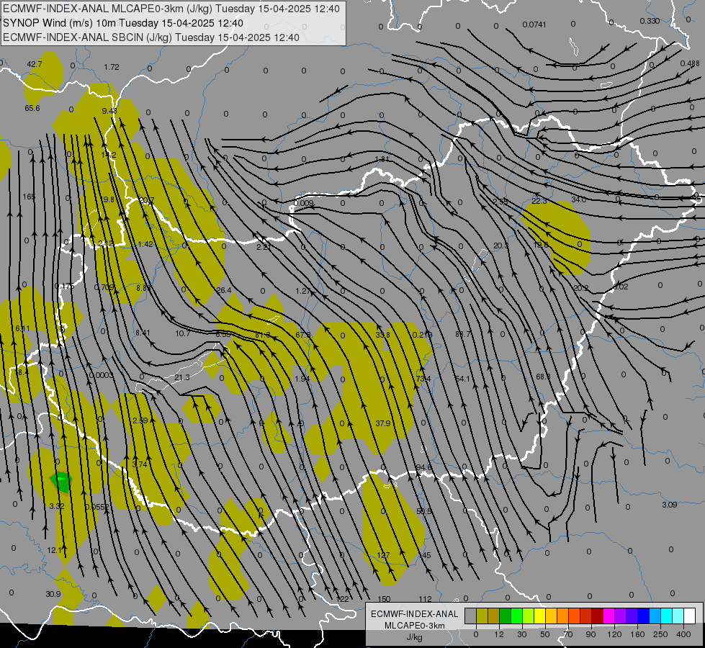The height and width of the screenshot is (648, 705).
Task: Click the gray legend swatch below 0
Action: click(470, 616)
